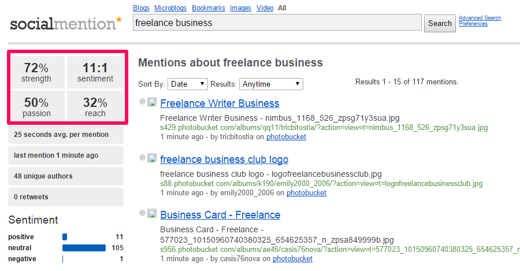Click the socialmention logo
The image size is (520, 271).
click(x=65, y=24)
